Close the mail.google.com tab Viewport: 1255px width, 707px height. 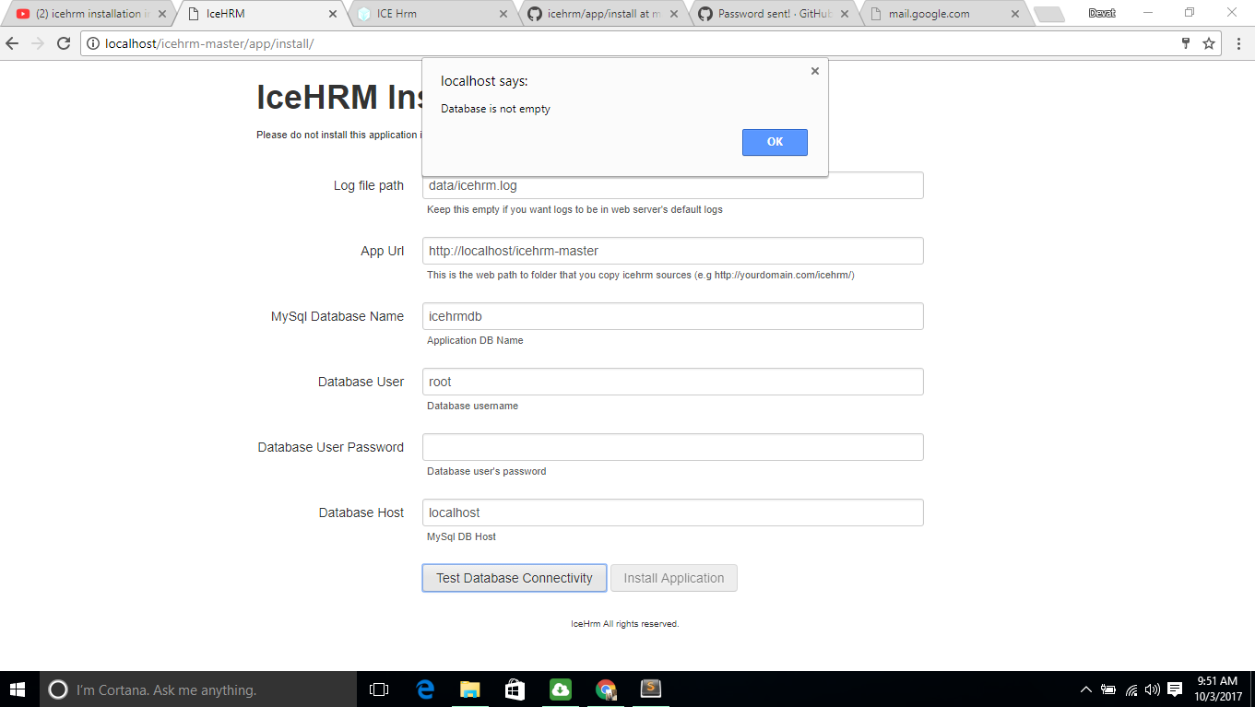pos(1015,14)
